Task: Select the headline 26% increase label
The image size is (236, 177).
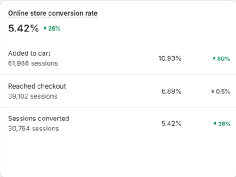Action: pyautogui.click(x=55, y=28)
